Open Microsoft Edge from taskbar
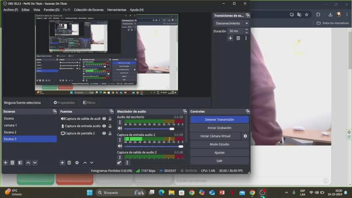This screenshot has height=198, width=352. [x=161, y=193]
